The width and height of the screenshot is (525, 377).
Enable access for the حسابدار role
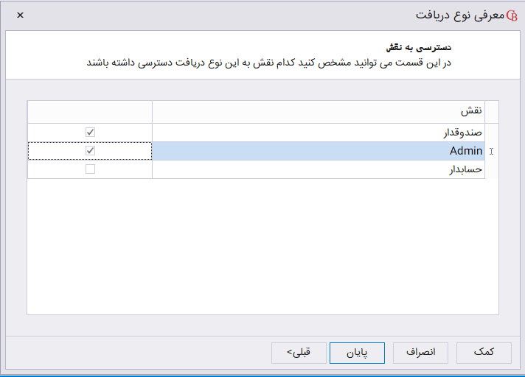coord(90,169)
